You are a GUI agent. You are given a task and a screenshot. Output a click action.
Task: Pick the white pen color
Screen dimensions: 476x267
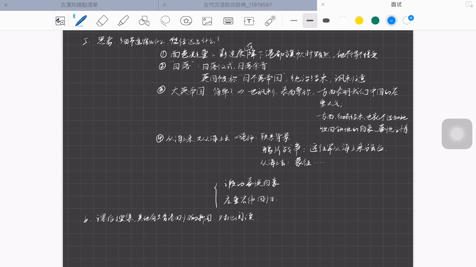coord(343,20)
